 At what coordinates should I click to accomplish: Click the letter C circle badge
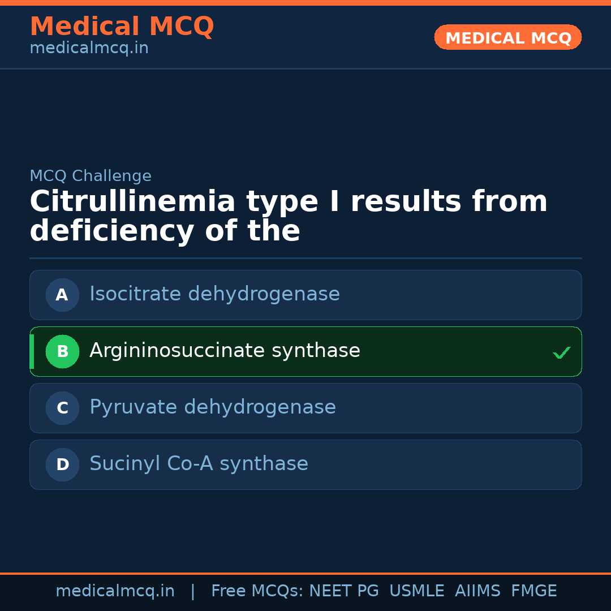pos(62,408)
